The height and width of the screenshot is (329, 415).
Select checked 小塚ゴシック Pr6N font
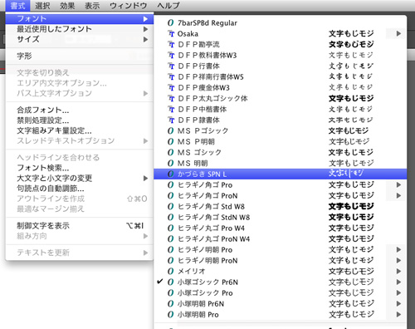pos(280,282)
